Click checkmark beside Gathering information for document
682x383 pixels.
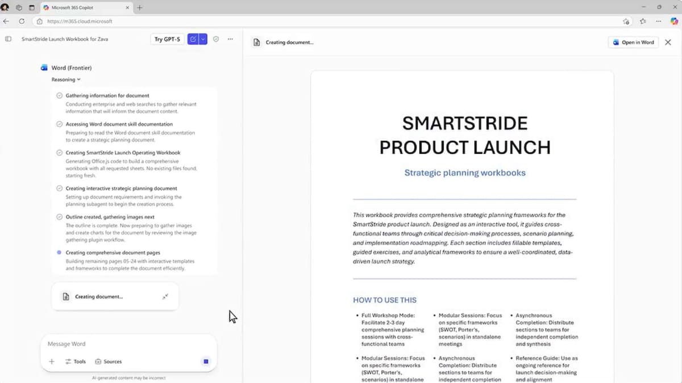click(59, 95)
